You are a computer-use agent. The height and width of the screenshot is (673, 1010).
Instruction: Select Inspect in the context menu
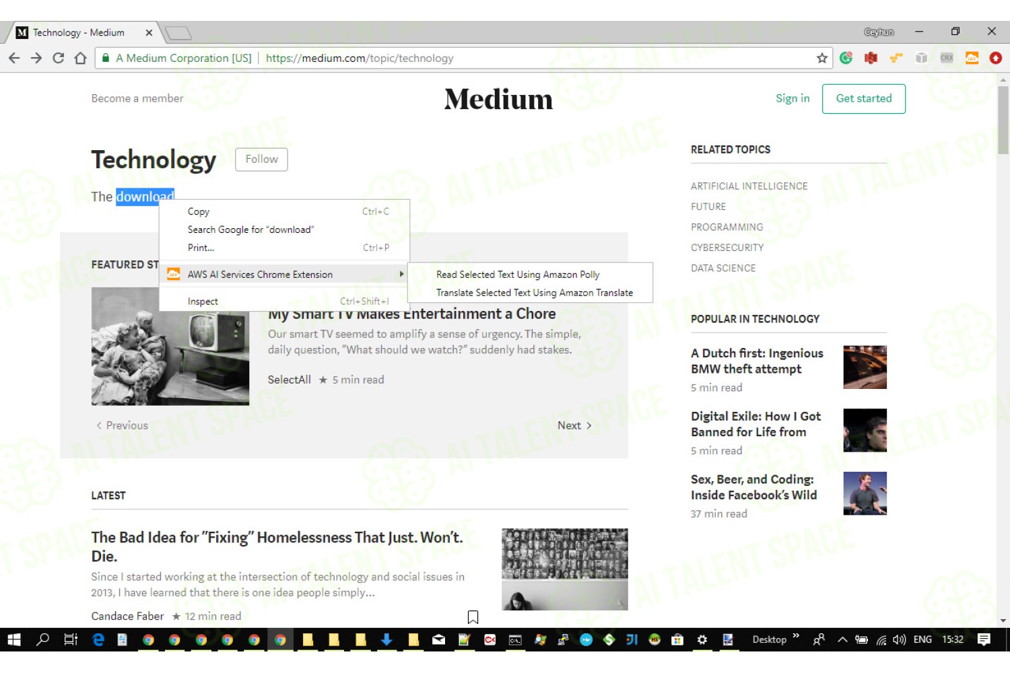284,302
